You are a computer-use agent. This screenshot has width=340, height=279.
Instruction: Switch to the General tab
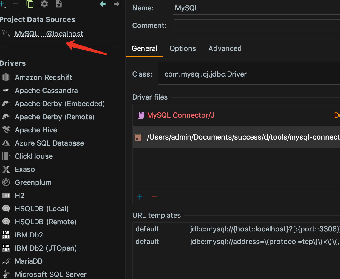click(x=144, y=49)
